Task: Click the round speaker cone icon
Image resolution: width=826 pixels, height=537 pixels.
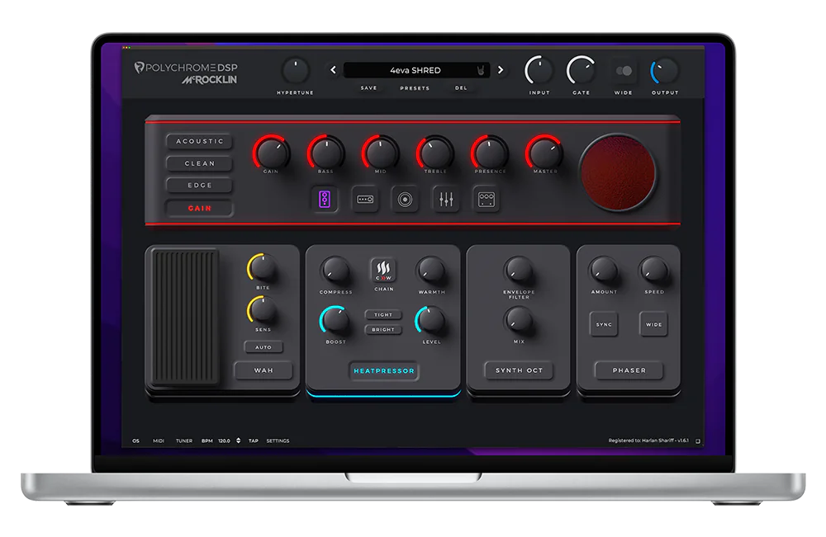Action: [405, 199]
